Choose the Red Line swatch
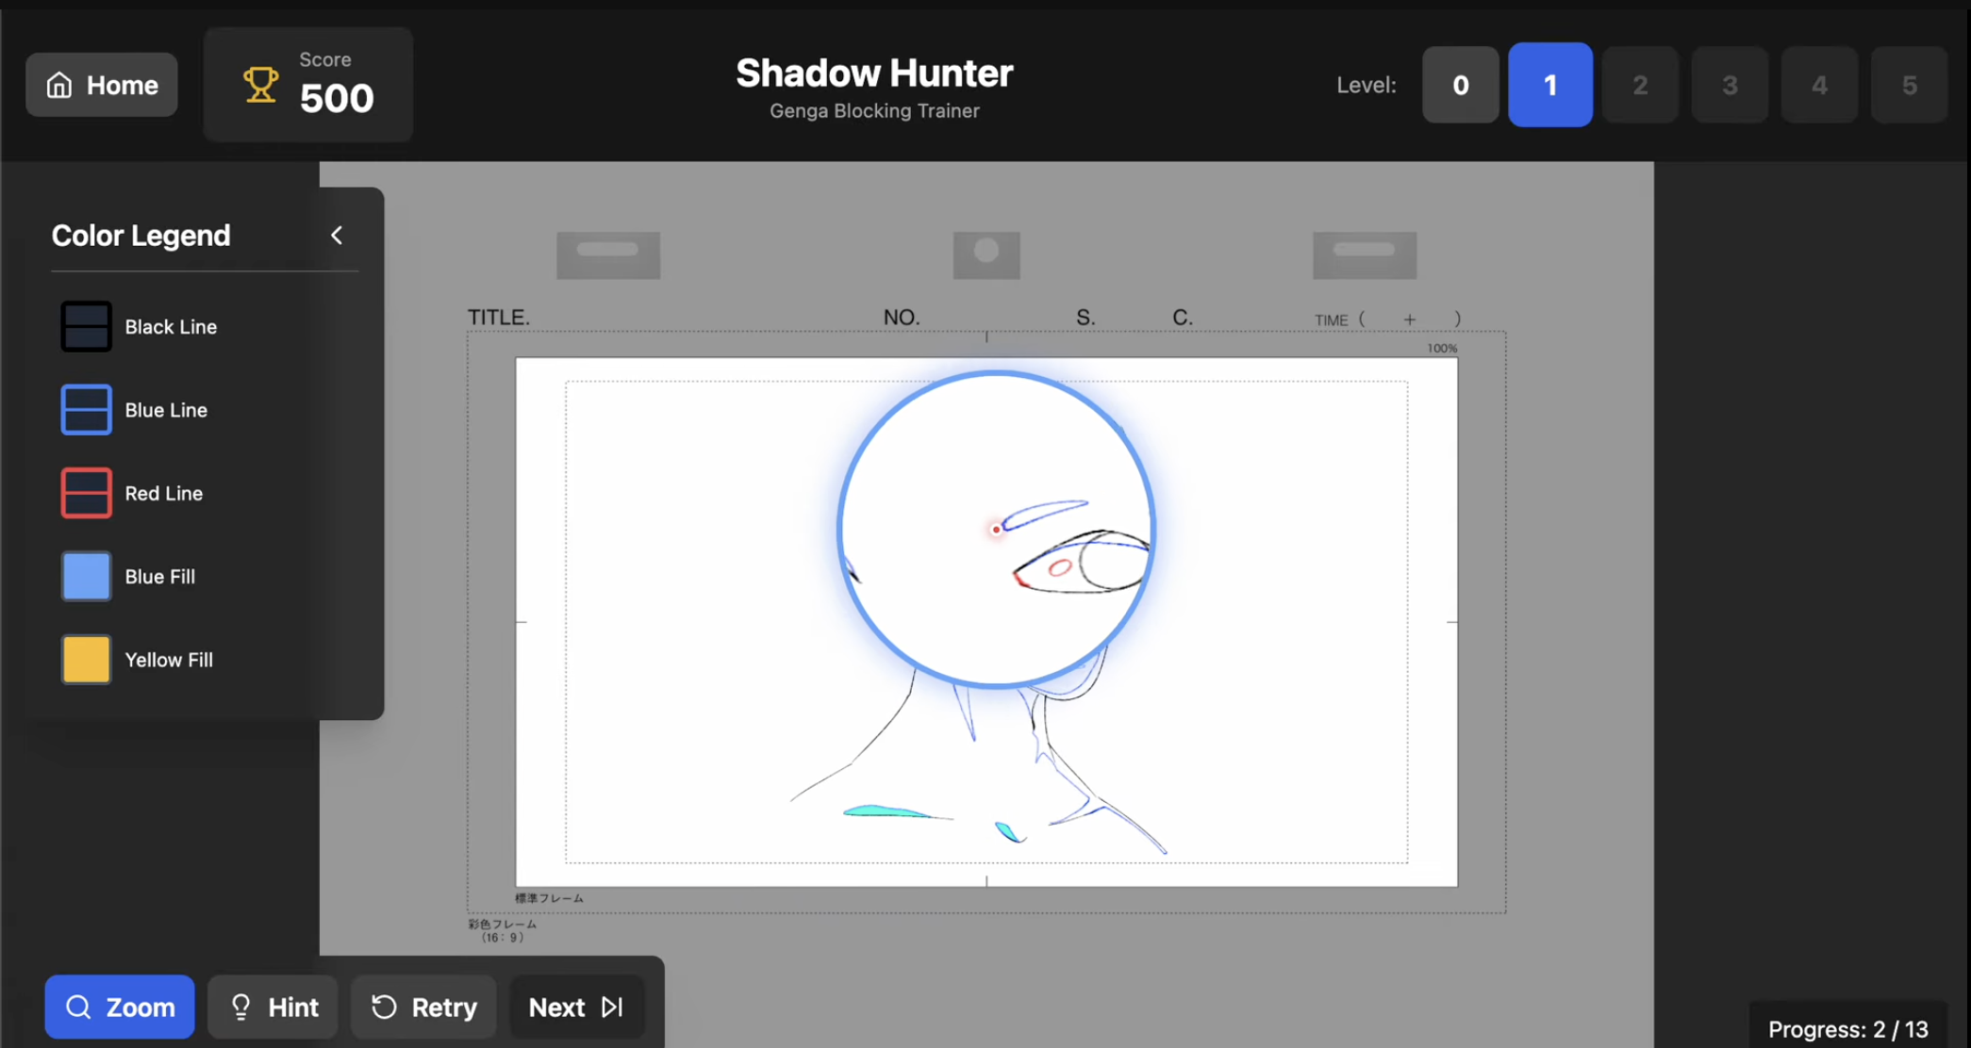Image resolution: width=1971 pixels, height=1048 pixels. [86, 492]
